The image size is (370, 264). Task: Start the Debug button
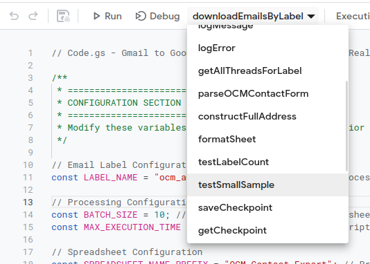[157, 16]
